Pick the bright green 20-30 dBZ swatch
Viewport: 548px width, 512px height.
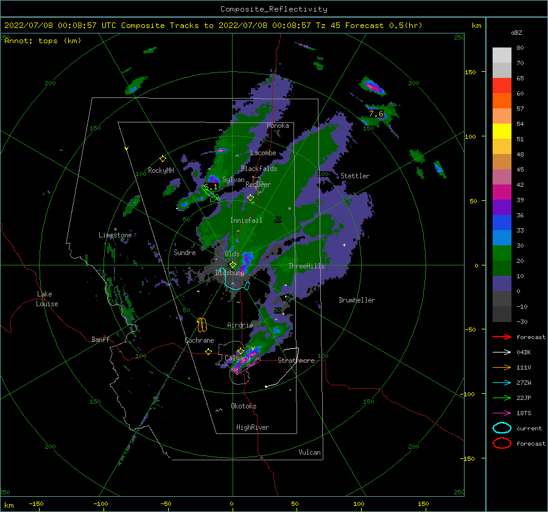(x=502, y=253)
